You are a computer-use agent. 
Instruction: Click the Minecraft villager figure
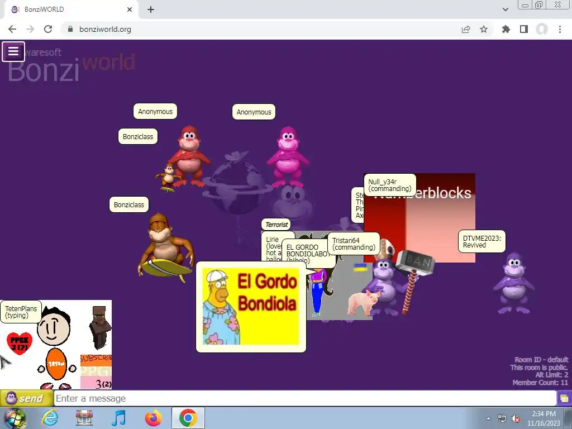[x=99, y=327]
